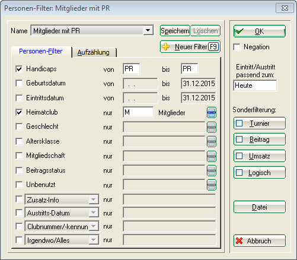Enable the Geburtsdatum filter checkbox
The image size is (297, 260).
click(x=19, y=83)
